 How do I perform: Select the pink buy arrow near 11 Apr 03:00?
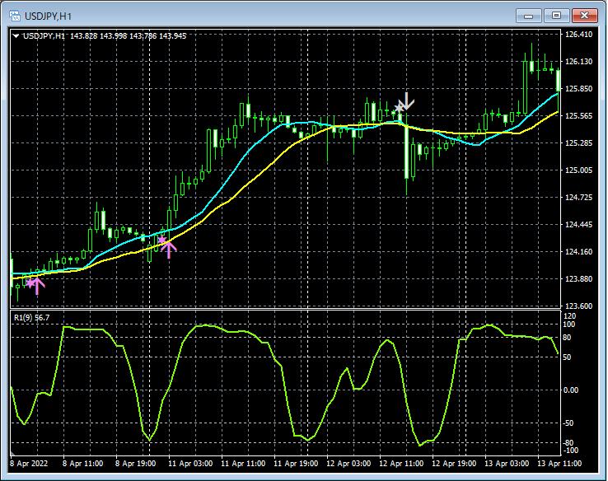[x=169, y=250]
